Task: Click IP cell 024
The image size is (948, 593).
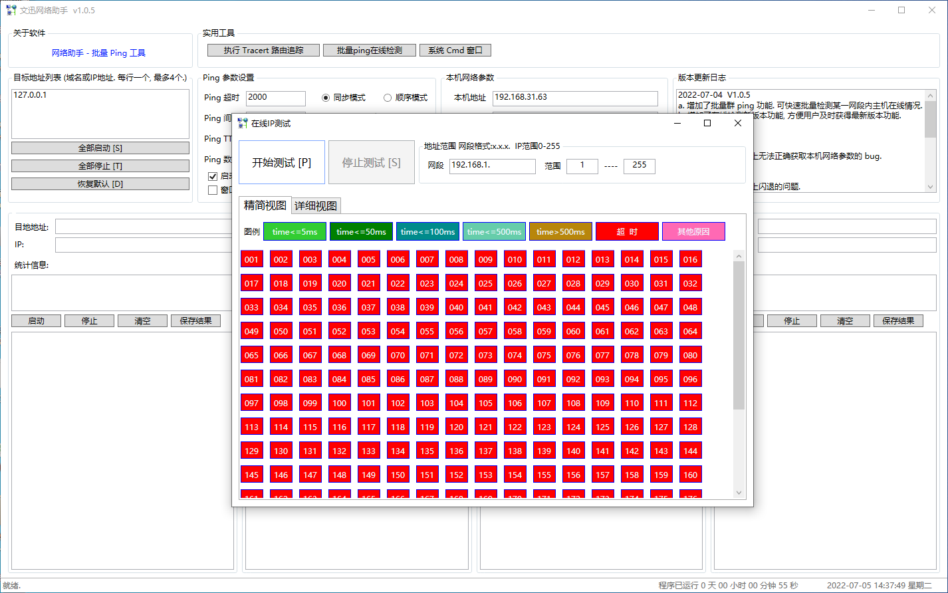Action: coord(457,283)
